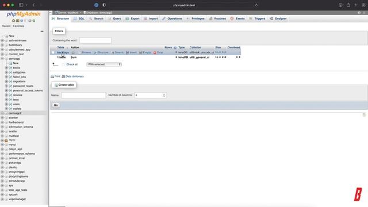Expand the bookbrary database node
Viewport: 368px width, 207px height.
[x=2, y=45]
